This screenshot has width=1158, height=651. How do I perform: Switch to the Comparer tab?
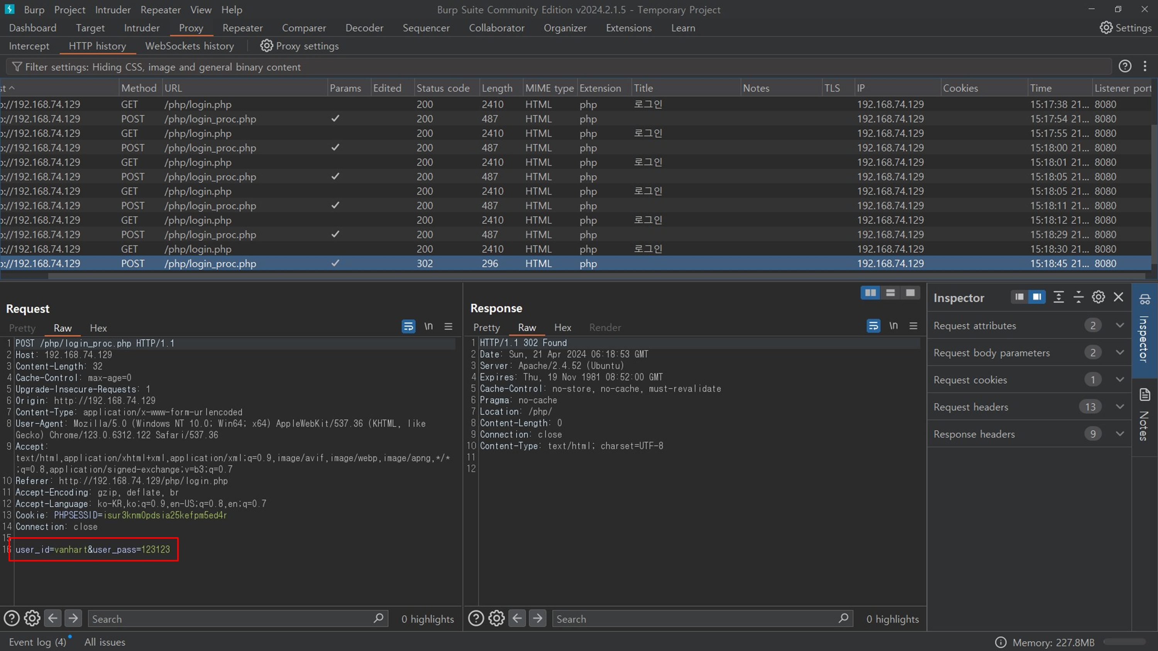click(304, 28)
